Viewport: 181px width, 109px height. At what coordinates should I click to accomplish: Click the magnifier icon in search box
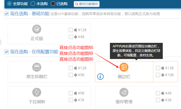[77, 4]
